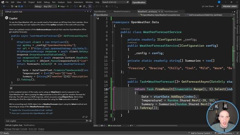Pin the WeatherForecastService.cs tab

coord(159,12)
